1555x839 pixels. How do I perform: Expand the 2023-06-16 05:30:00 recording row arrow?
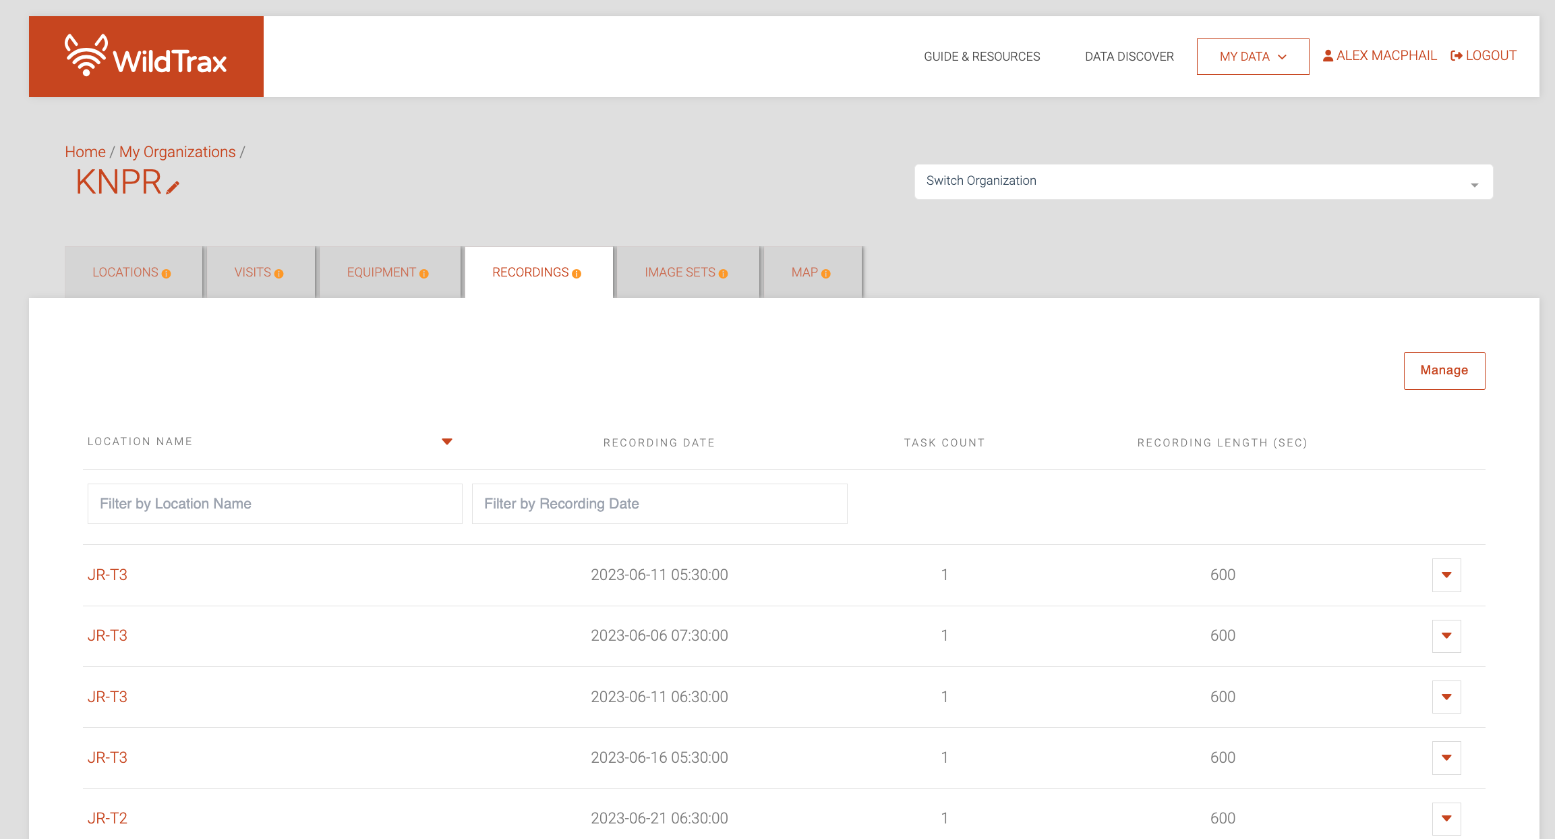click(x=1446, y=758)
